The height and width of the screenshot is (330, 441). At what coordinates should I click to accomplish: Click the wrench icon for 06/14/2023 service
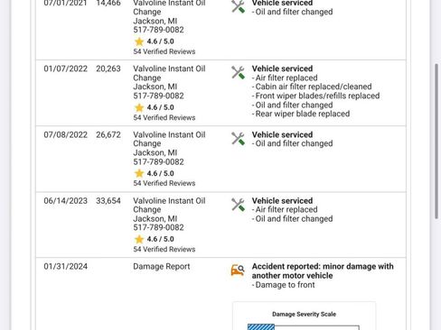tap(238, 205)
